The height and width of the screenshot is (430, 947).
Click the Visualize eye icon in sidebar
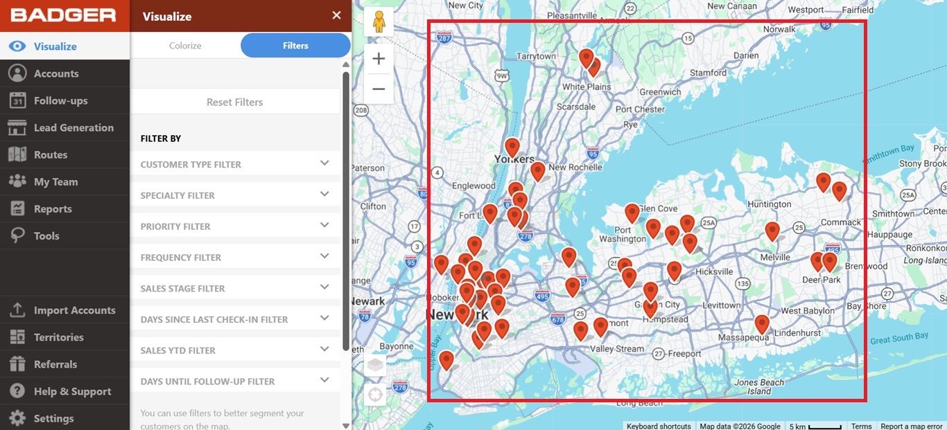point(17,46)
